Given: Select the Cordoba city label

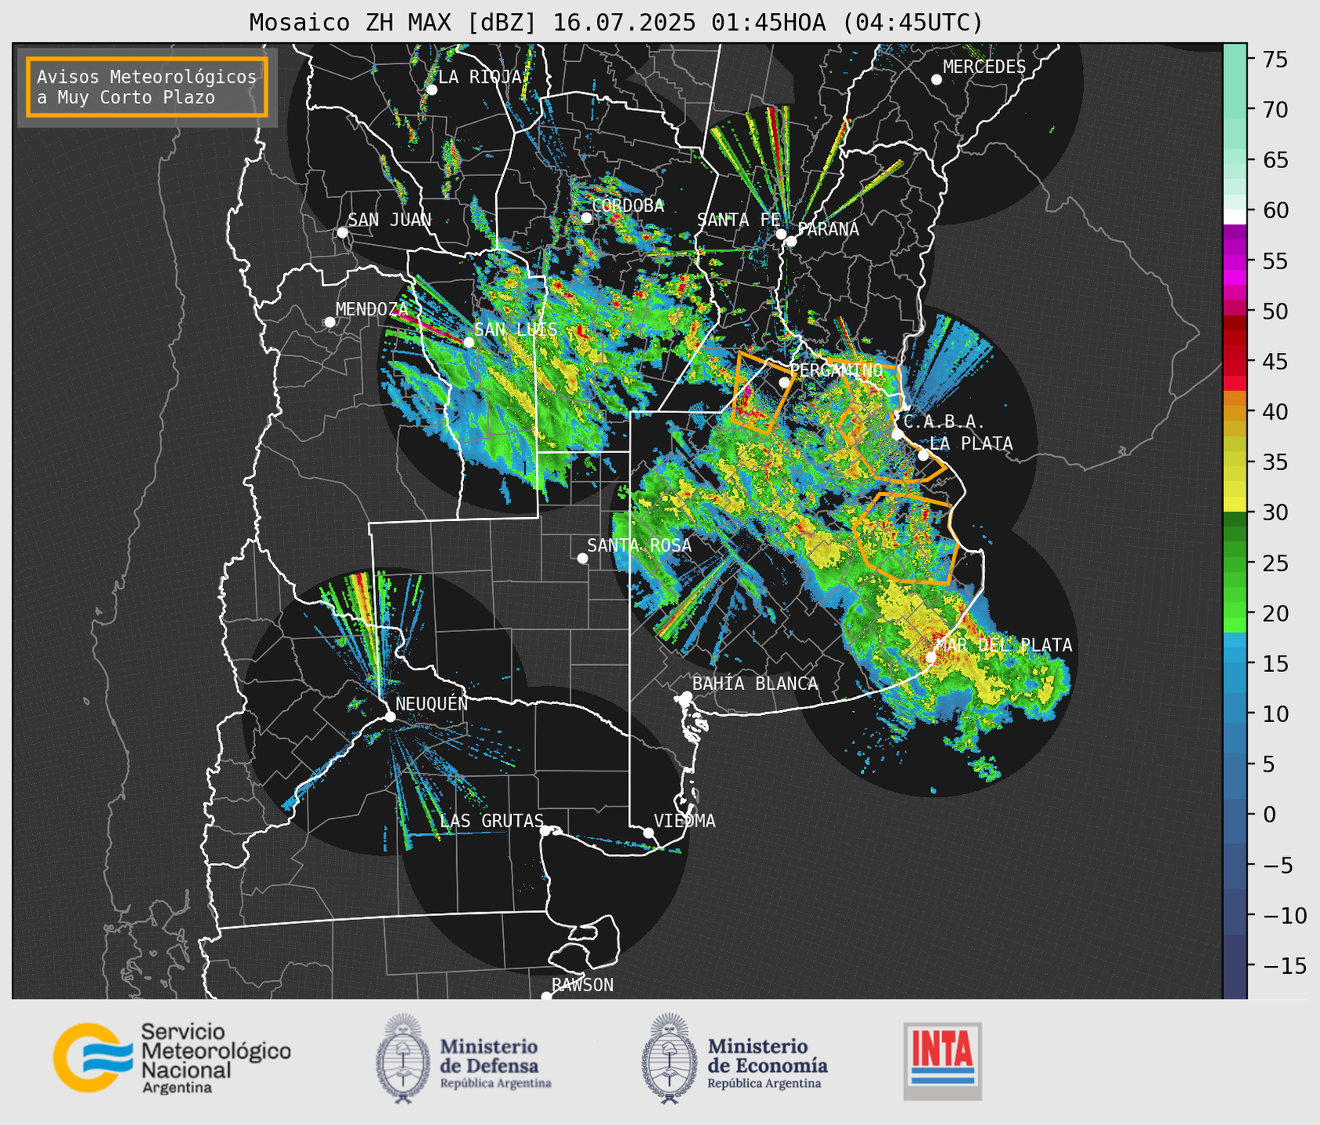Looking at the screenshot, I should click(x=628, y=206).
